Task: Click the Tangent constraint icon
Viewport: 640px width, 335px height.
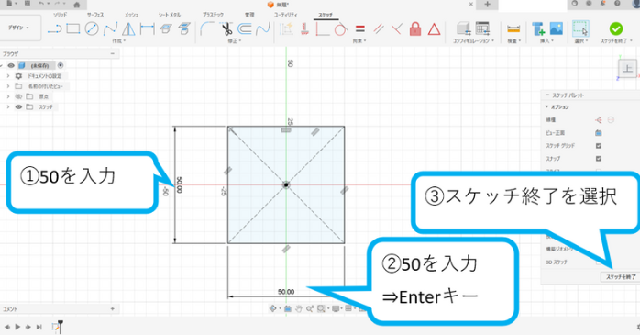Action: (340, 29)
